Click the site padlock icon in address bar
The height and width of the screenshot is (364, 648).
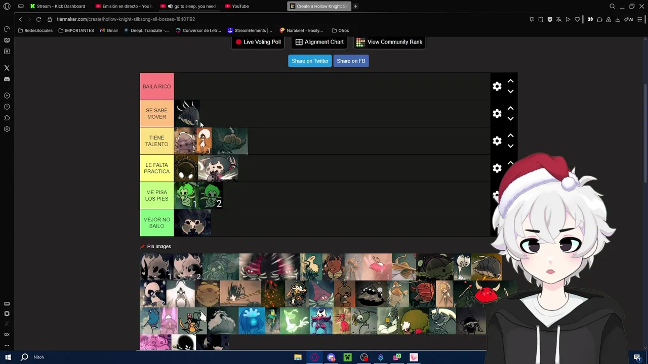[50, 19]
